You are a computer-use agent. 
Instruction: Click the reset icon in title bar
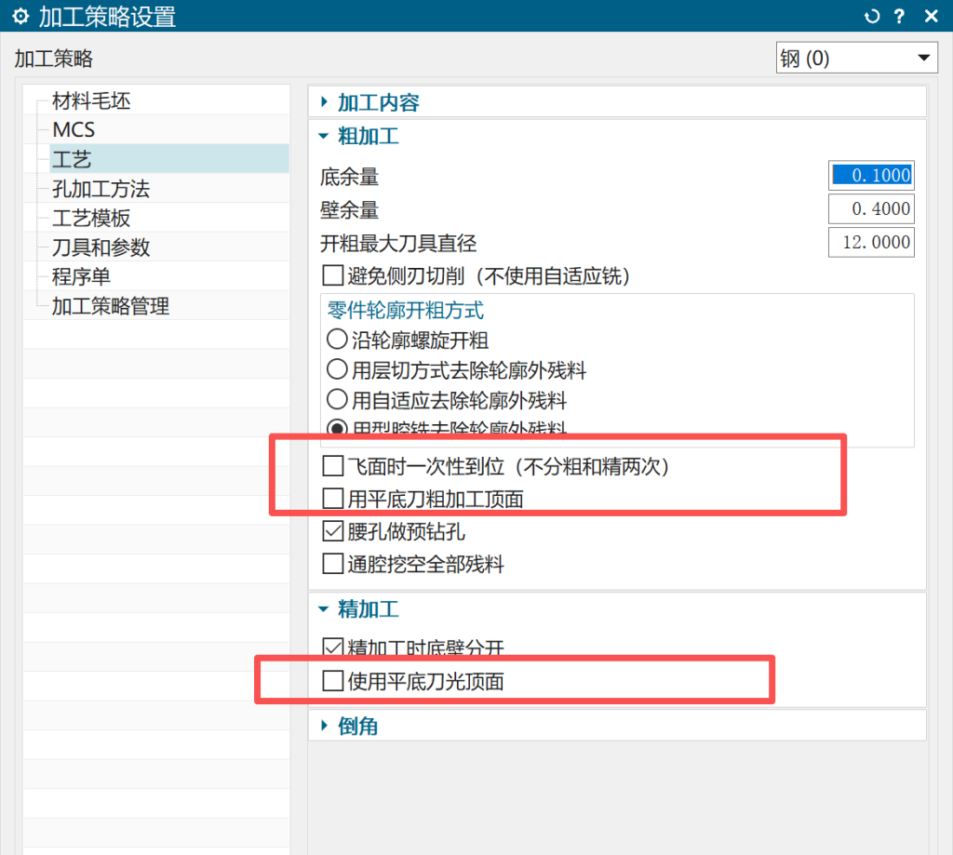pos(871,16)
